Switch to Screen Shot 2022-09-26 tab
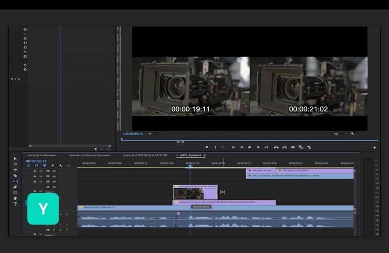The image size is (389, 253). click(145, 155)
